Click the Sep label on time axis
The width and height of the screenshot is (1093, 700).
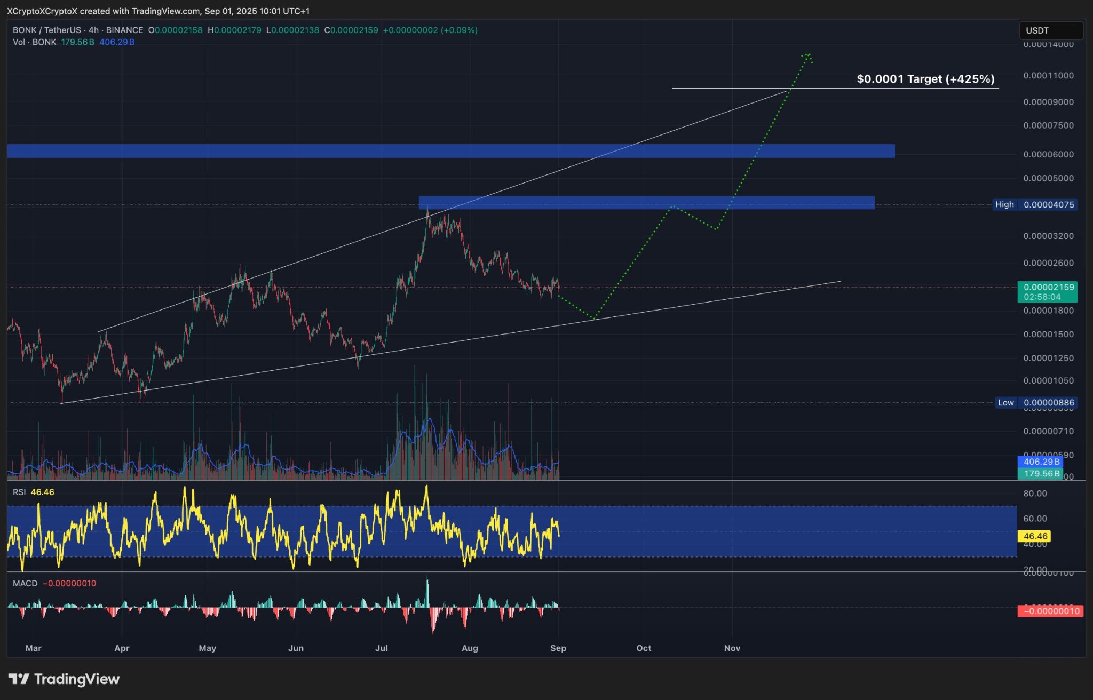click(558, 648)
